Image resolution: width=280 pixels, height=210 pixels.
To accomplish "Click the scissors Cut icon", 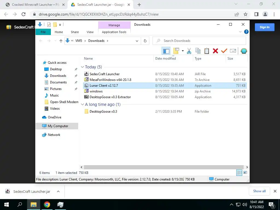I will [189, 51].
